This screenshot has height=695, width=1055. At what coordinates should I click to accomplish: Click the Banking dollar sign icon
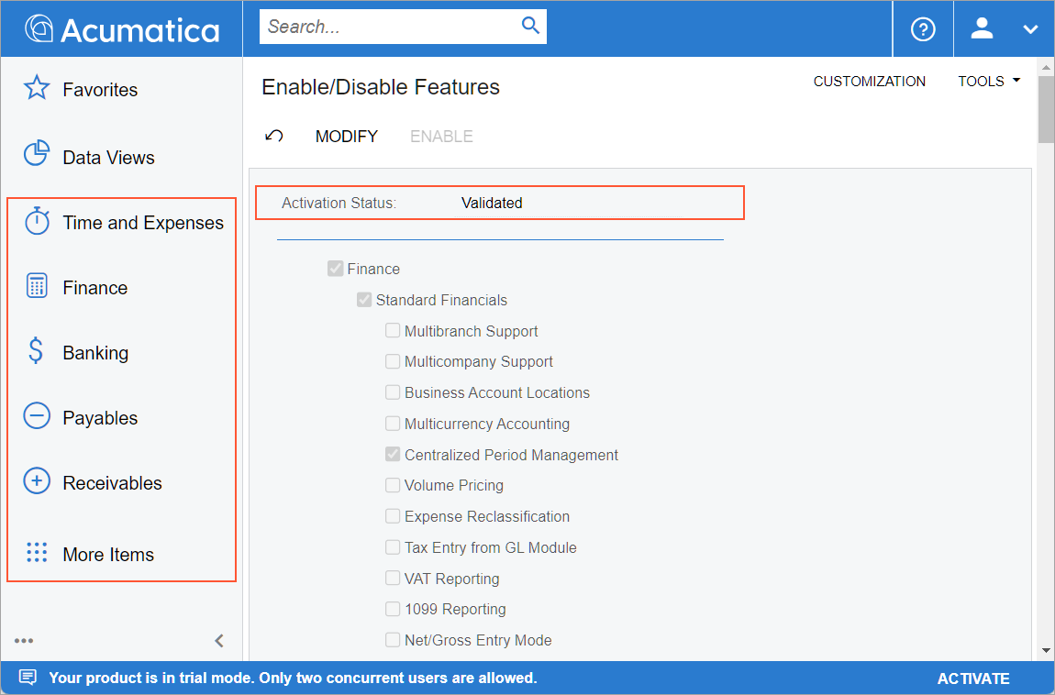coord(36,351)
